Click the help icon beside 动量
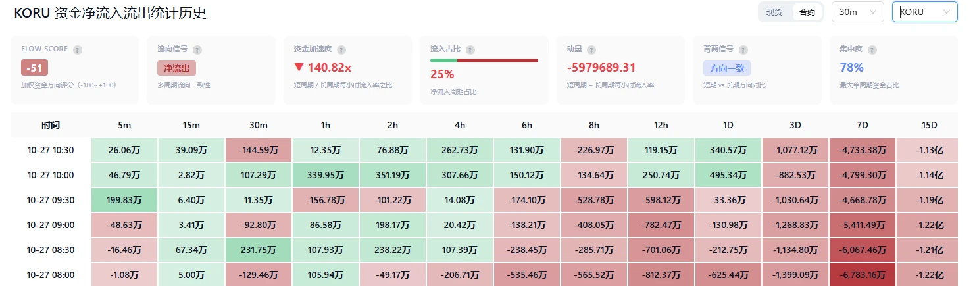This screenshot has width=977, height=286. tap(591, 49)
